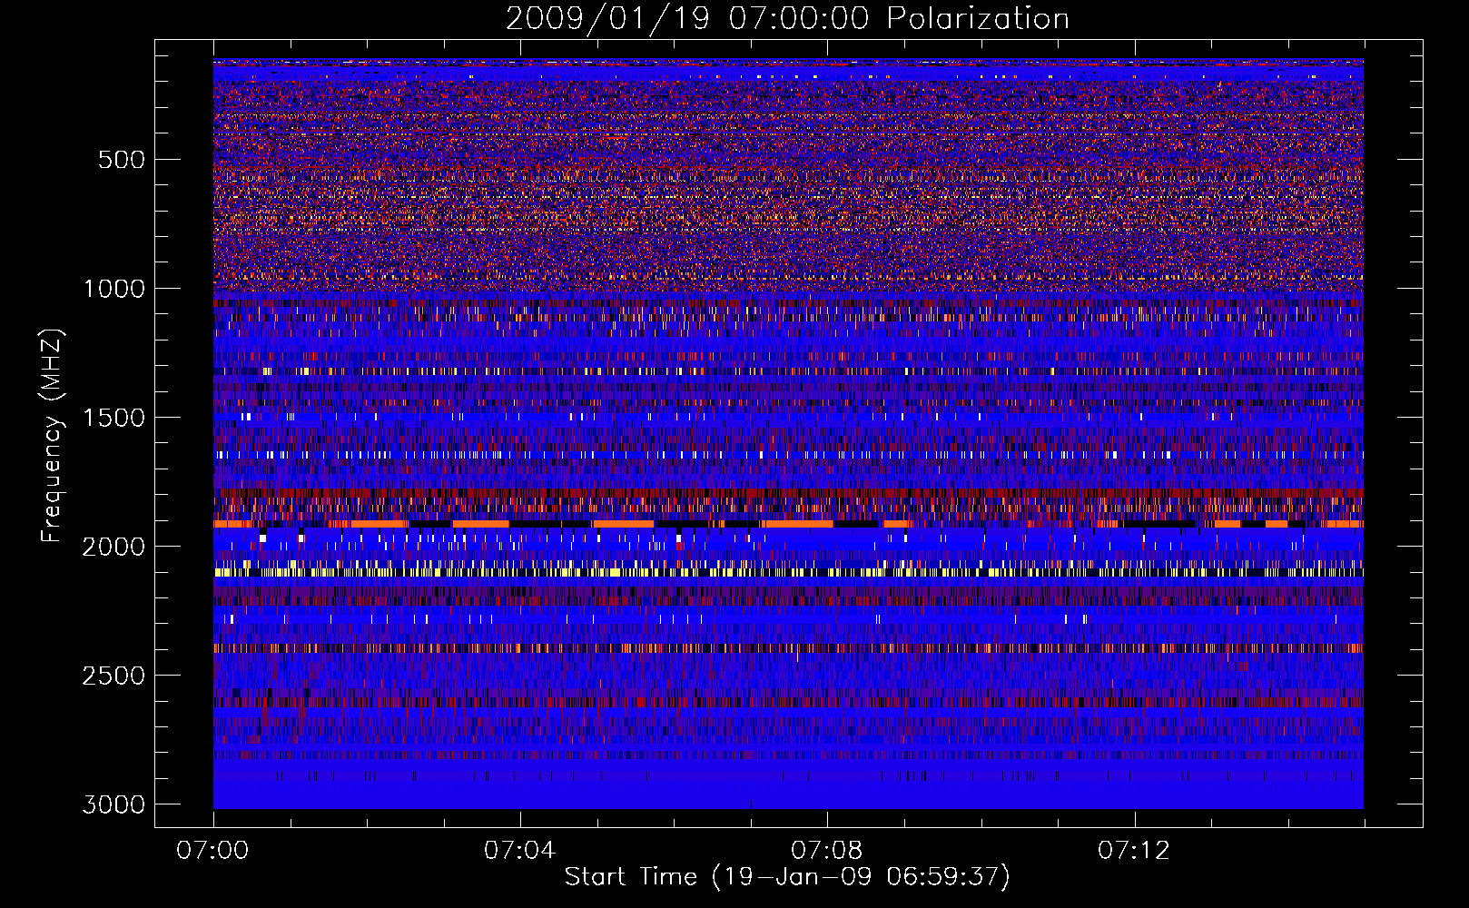Click the plot title "2009/01/19 07:00:00 Polarization"
1469x908 pixels.
pyautogui.click(x=787, y=18)
